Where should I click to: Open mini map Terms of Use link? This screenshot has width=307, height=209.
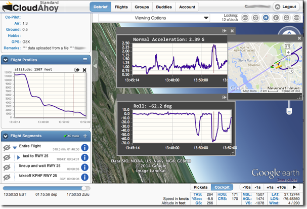tap(291, 91)
